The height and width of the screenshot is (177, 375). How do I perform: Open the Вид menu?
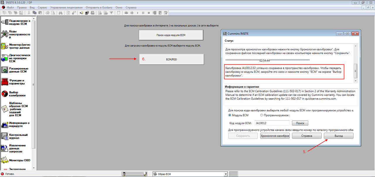33,7
